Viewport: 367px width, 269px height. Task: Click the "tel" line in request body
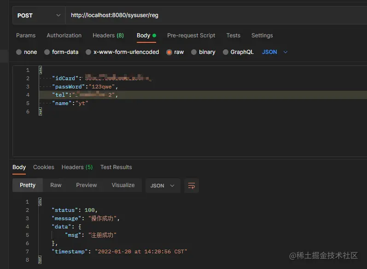(85, 95)
